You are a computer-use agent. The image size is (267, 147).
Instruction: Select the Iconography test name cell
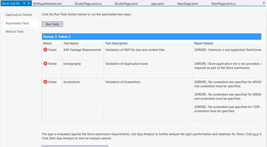pyautogui.click(x=72, y=64)
